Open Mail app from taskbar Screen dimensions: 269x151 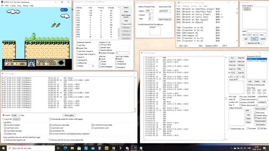click(93, 148)
